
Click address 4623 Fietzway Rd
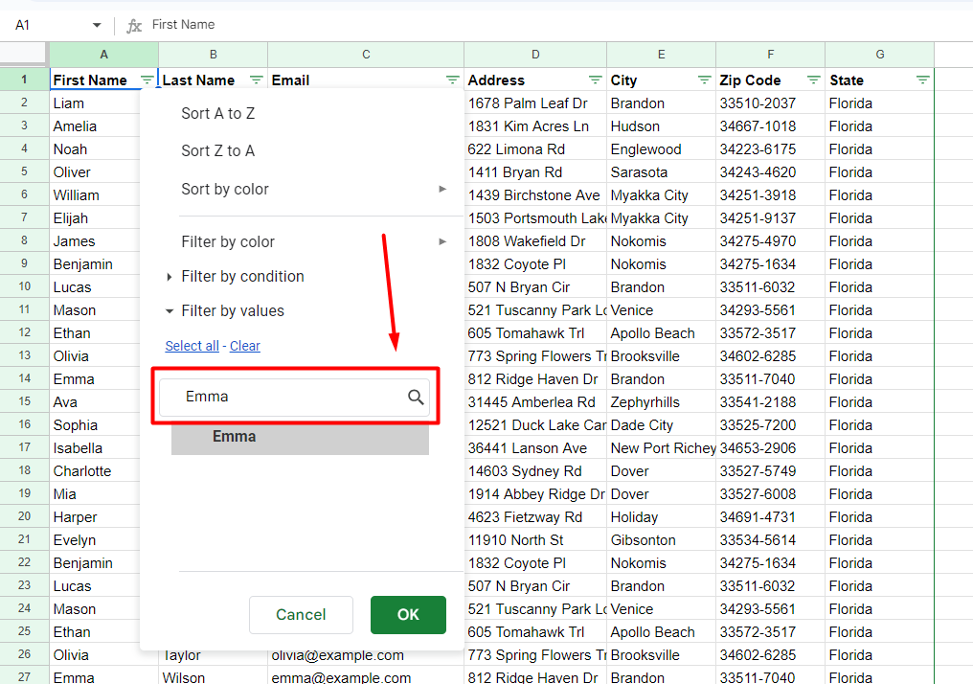click(x=535, y=517)
